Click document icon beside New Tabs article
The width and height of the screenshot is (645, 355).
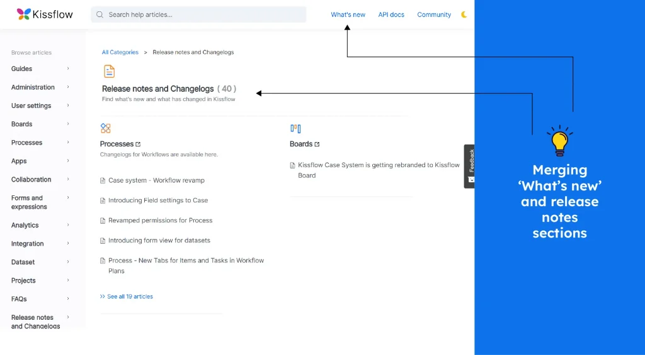pos(103,261)
